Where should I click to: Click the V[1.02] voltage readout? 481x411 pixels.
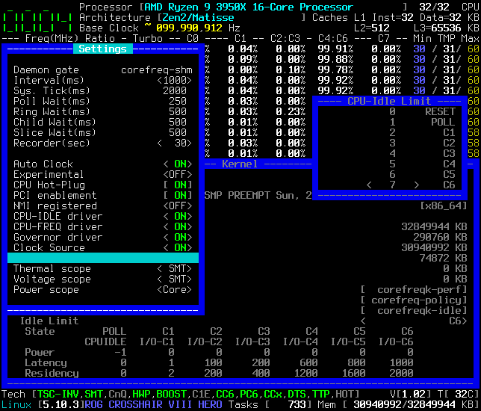(411, 394)
